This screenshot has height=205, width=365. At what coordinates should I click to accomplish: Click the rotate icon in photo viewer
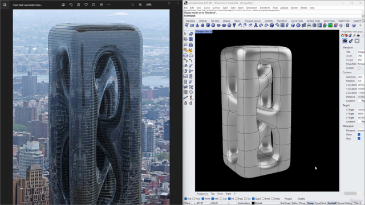71,5
